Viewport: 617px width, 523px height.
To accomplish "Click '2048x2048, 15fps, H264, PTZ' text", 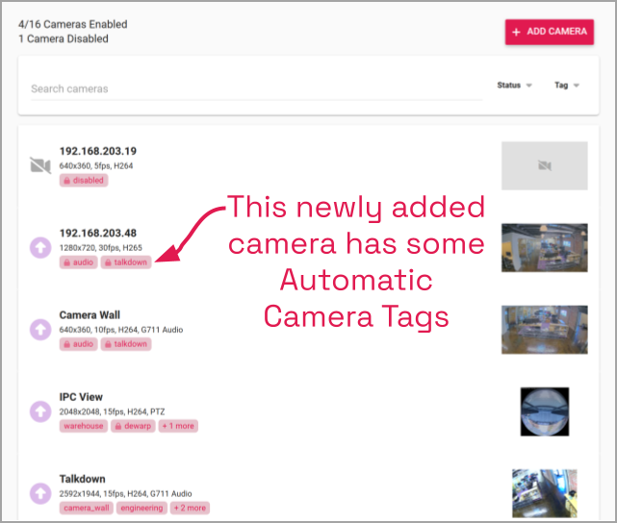I will 113,411.
